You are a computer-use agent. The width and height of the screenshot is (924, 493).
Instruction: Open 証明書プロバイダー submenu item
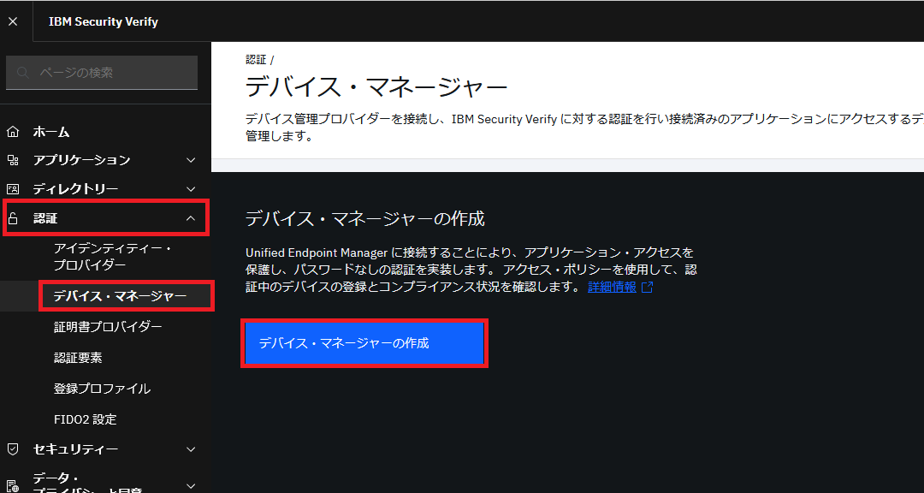pyautogui.click(x=108, y=327)
